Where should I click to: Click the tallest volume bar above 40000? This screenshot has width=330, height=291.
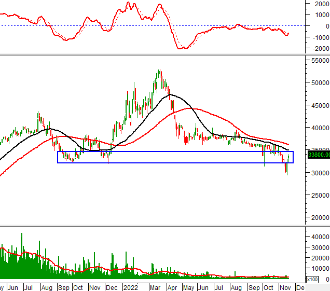point(21,234)
